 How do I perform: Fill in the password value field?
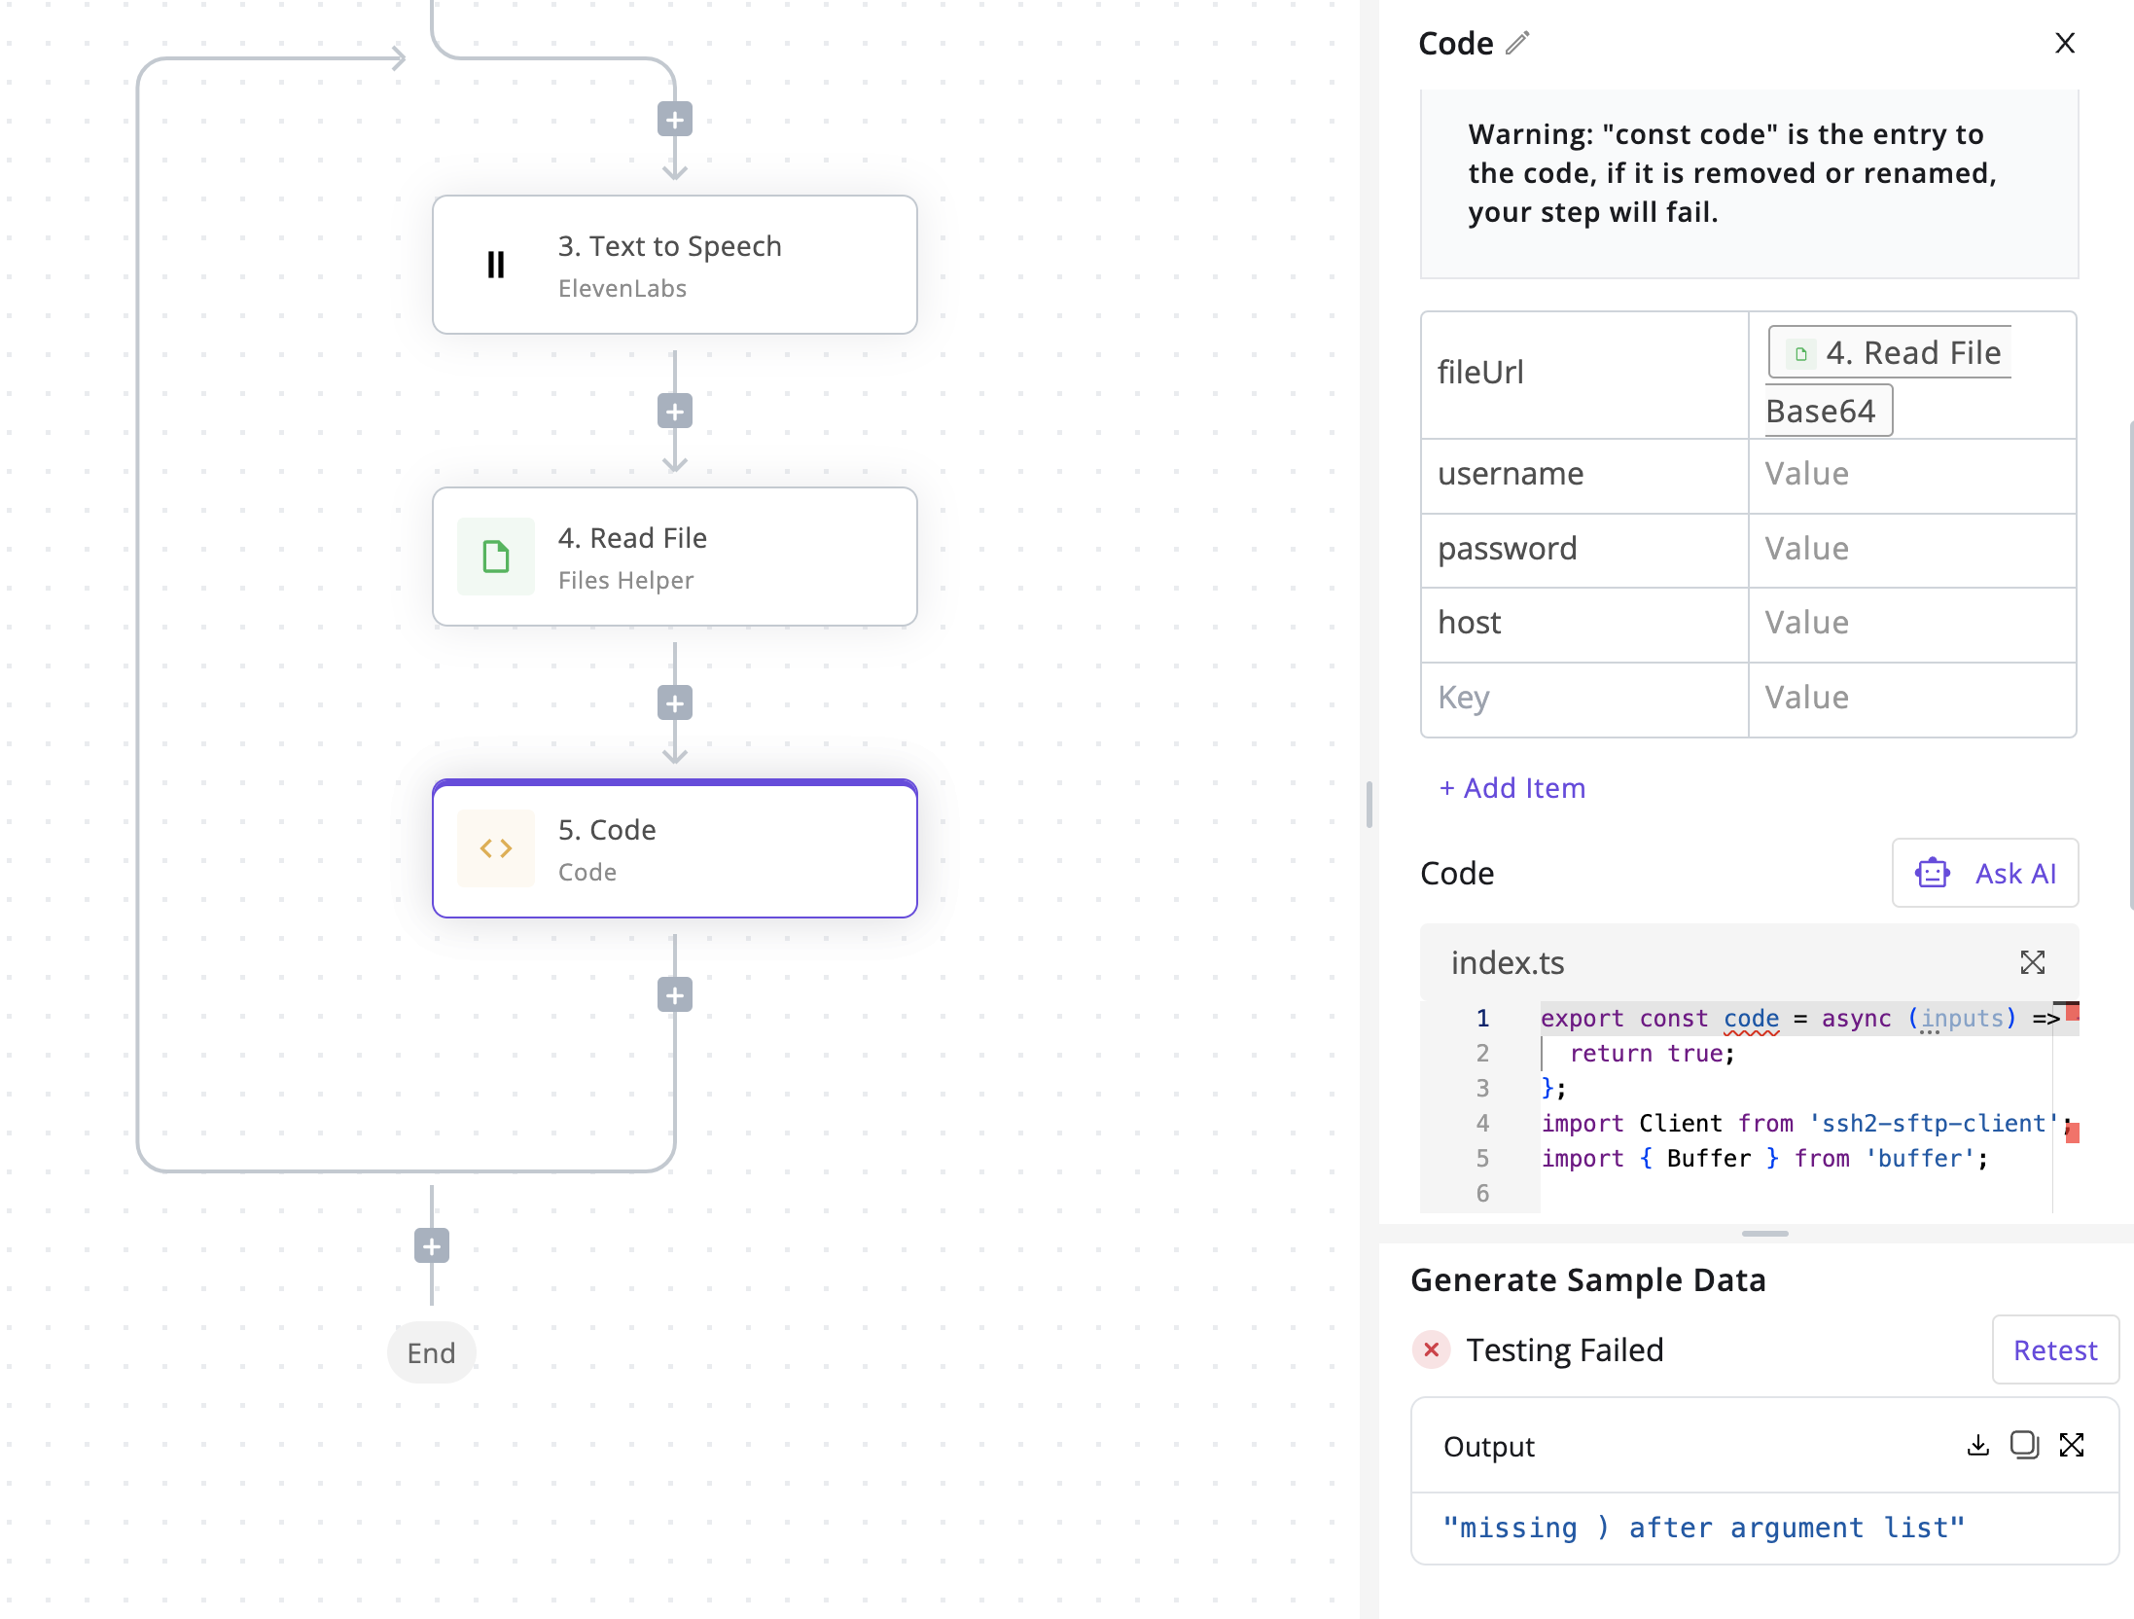pyautogui.click(x=1912, y=551)
